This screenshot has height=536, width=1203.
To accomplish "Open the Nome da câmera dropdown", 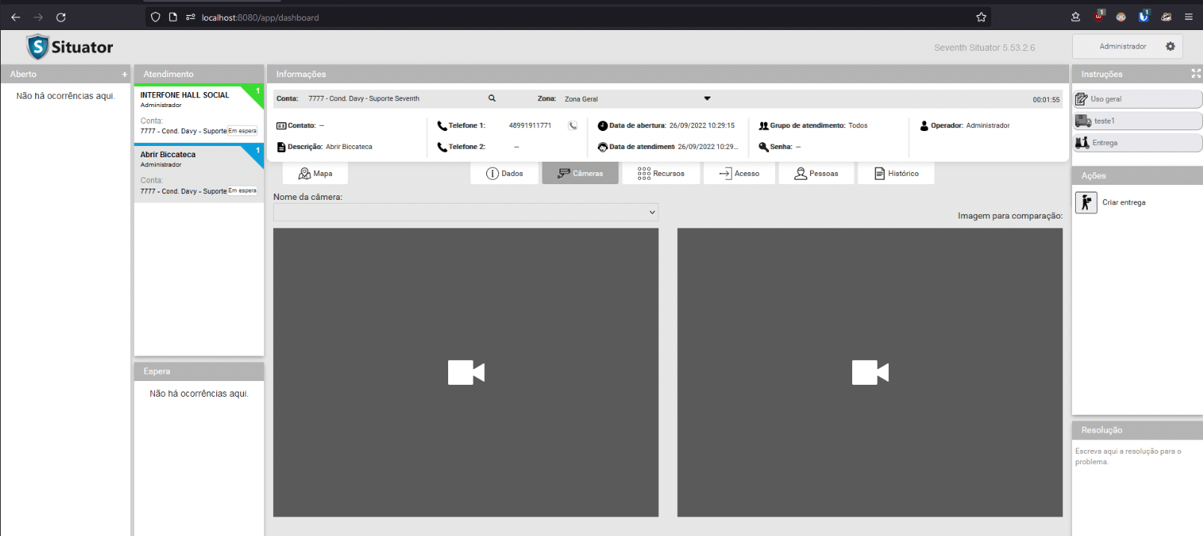I will (x=465, y=213).
